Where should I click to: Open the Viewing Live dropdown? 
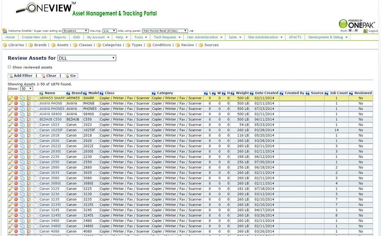pos(109,31)
